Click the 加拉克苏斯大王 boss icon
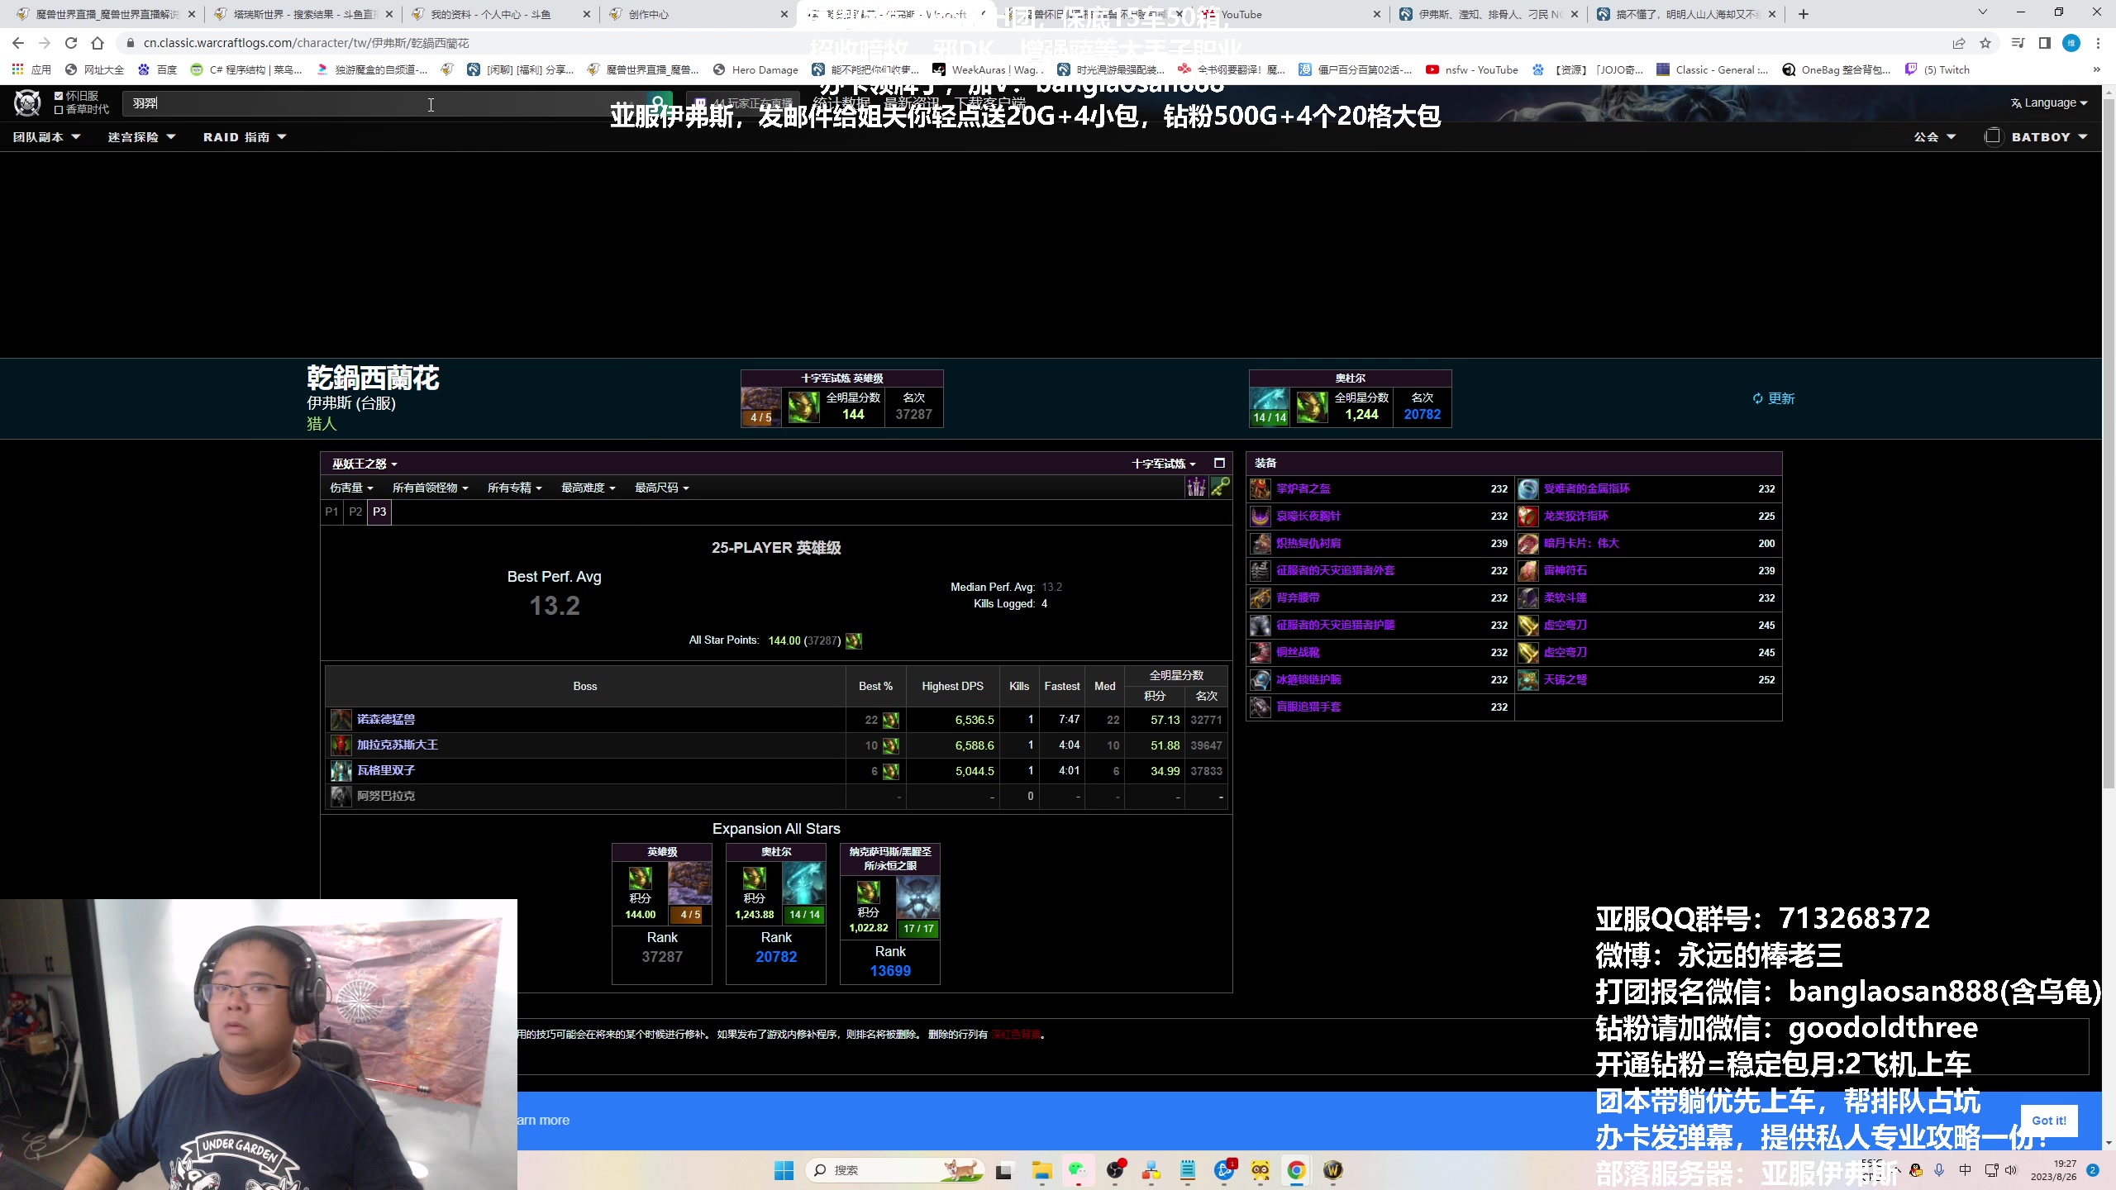Image resolution: width=2116 pixels, height=1190 pixels. (341, 745)
